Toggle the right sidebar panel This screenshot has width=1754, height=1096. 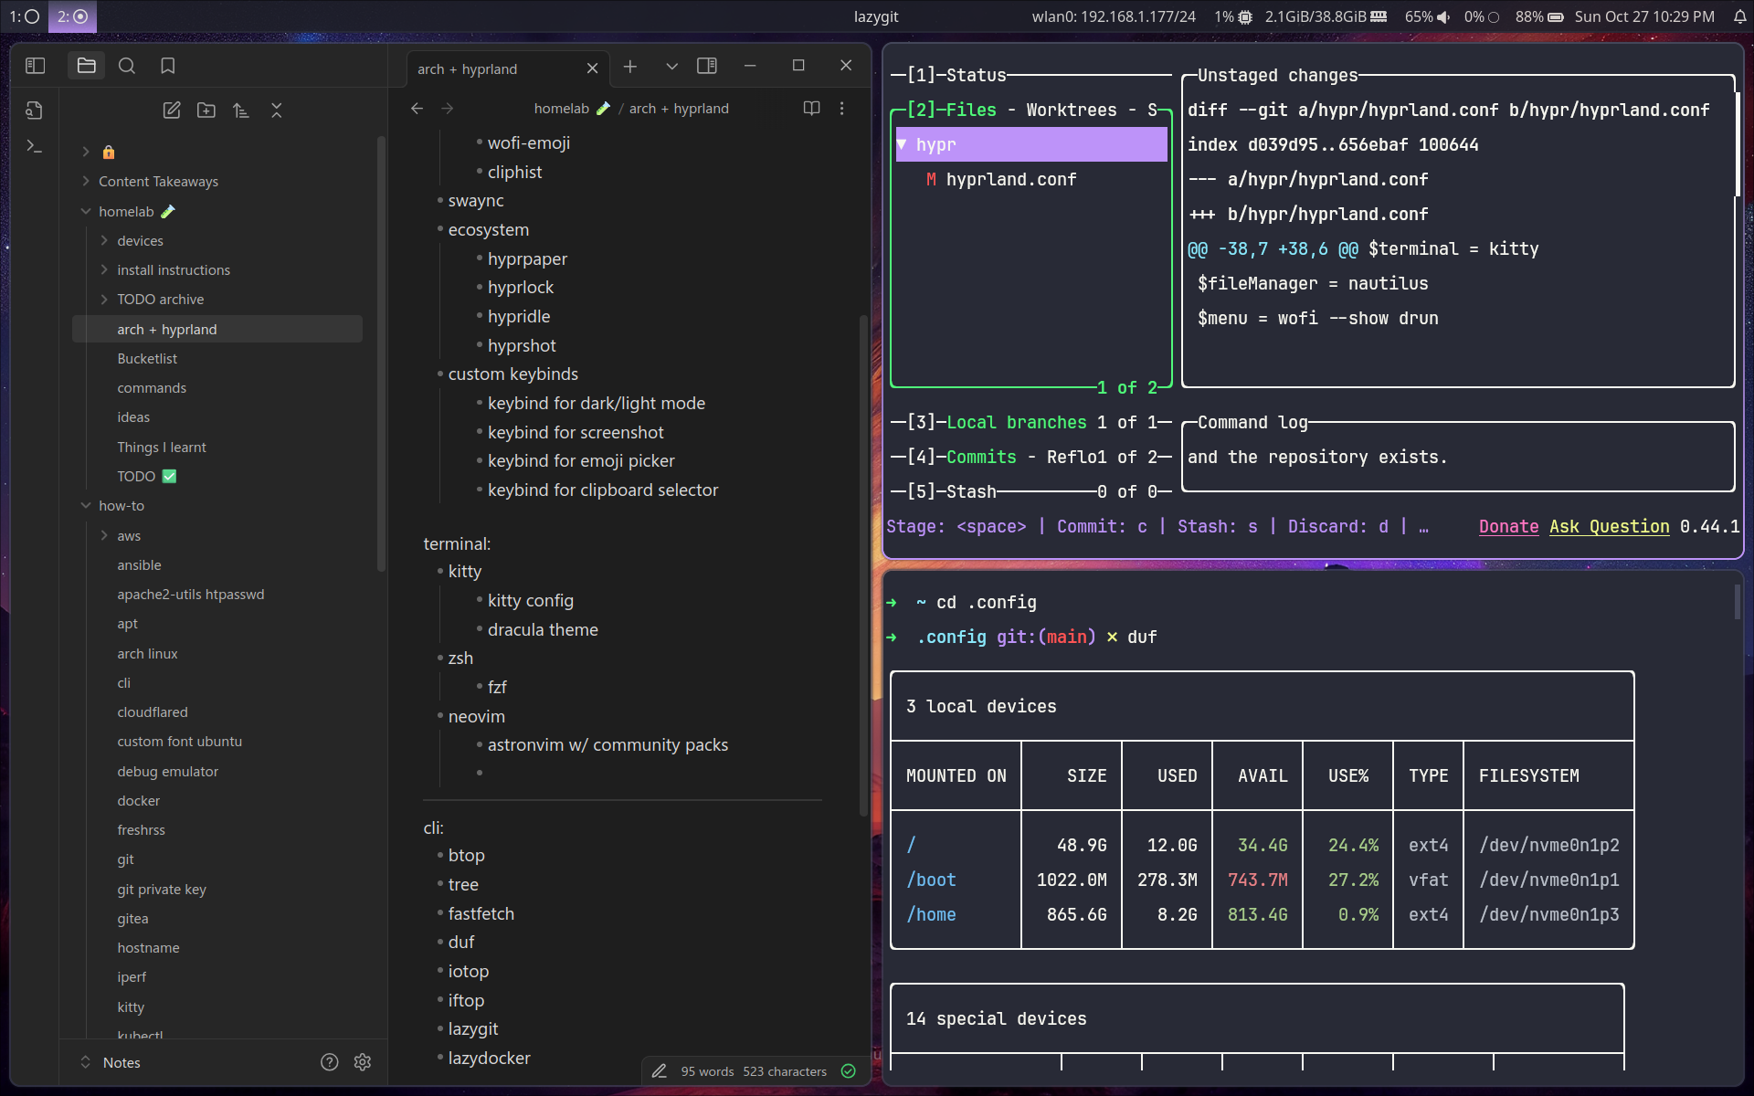[707, 66]
